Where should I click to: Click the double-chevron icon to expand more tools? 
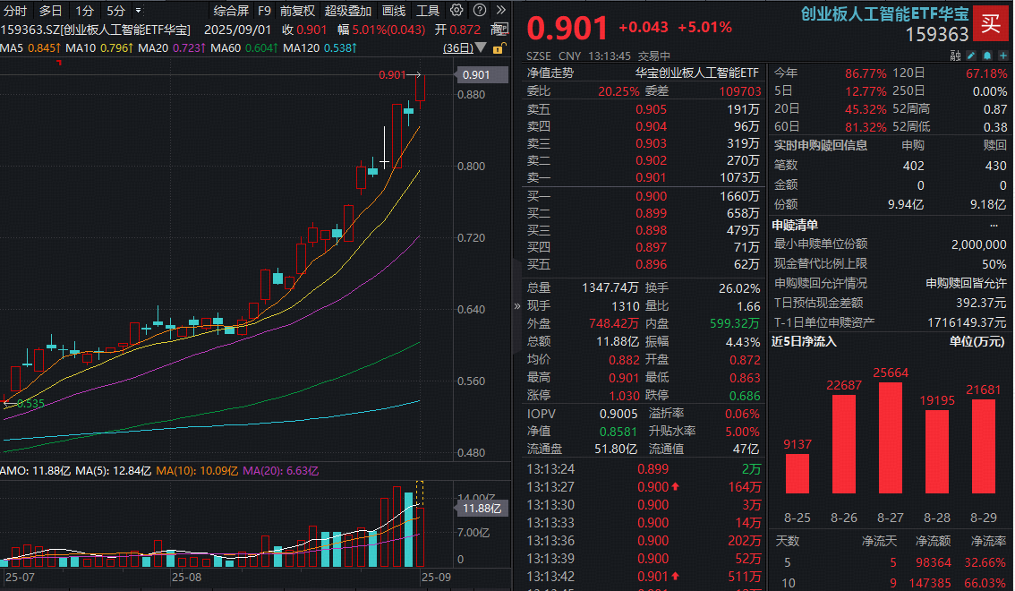tap(499, 10)
